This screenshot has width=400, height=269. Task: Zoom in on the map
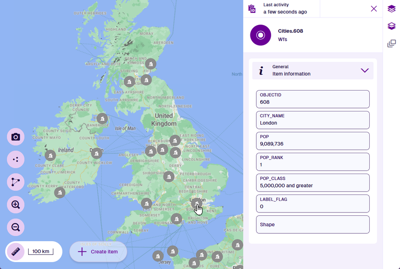(x=16, y=205)
